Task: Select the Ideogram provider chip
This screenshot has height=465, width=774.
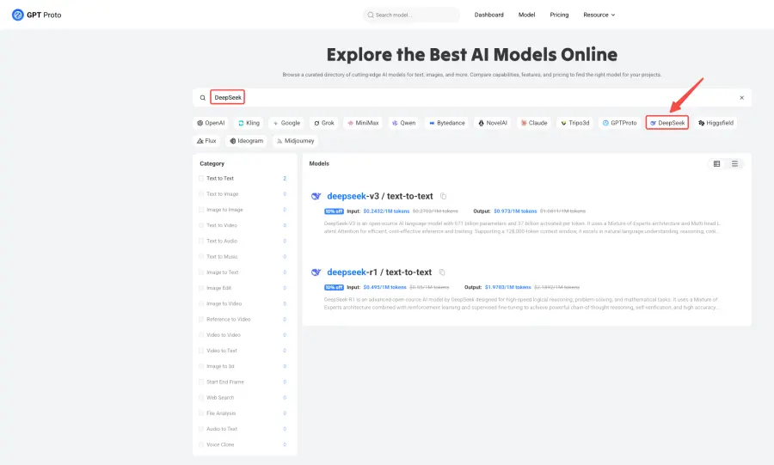Action: point(246,141)
